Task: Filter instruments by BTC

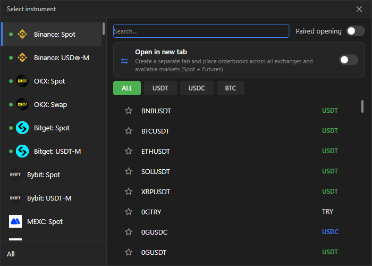Action: pyautogui.click(x=230, y=88)
